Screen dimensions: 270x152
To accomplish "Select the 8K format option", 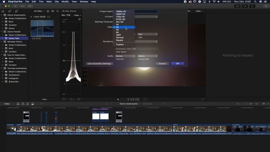I will (124, 33).
